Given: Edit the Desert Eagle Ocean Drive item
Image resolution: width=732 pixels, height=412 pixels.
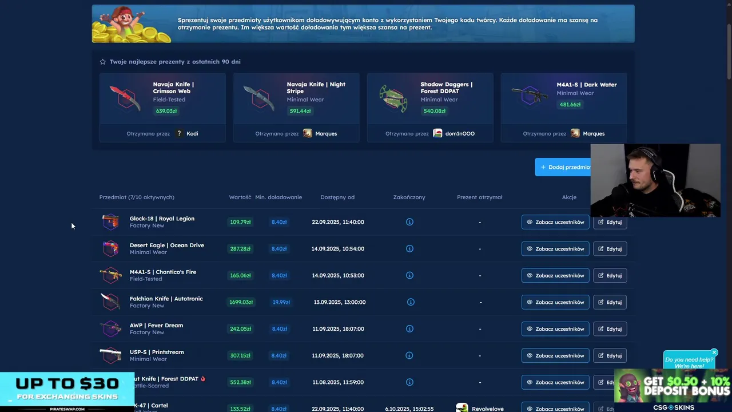Looking at the screenshot, I should coord(610,249).
